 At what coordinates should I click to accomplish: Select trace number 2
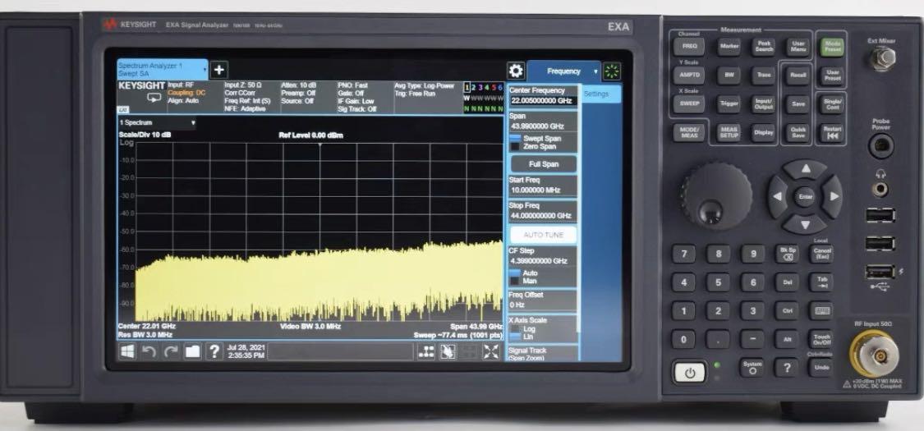point(474,87)
